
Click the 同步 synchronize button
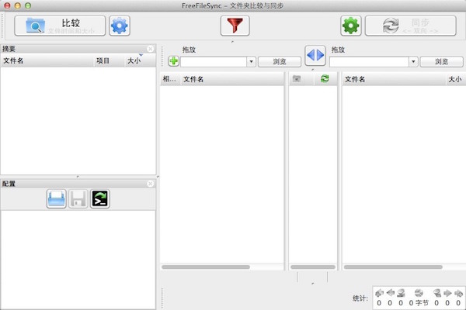point(410,26)
